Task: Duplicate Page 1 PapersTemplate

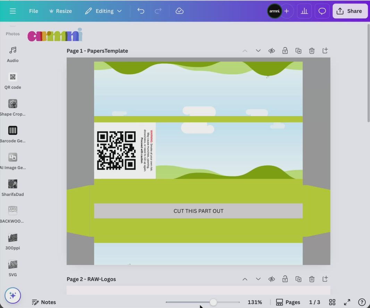Action: click(298, 51)
